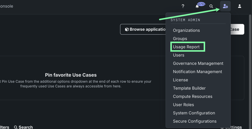Click the Search button below pinned section

[23, 127]
